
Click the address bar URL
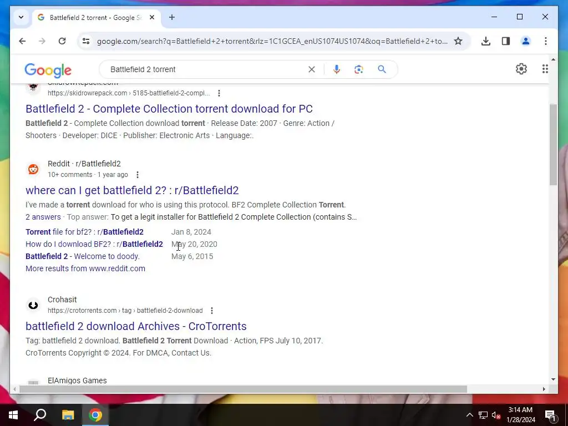(x=272, y=41)
